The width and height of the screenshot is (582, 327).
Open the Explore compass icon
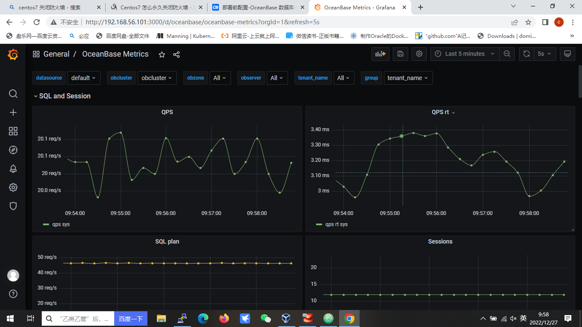point(13,150)
